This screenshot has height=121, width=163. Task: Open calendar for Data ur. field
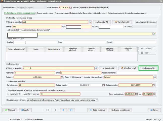62,77
